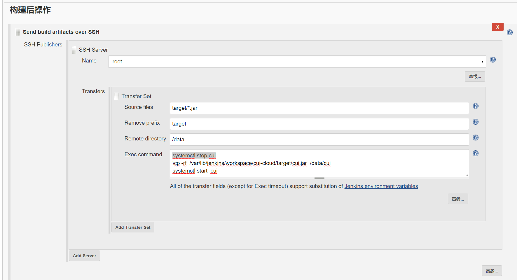Expand Transfer Set advanced settings

tap(458, 199)
